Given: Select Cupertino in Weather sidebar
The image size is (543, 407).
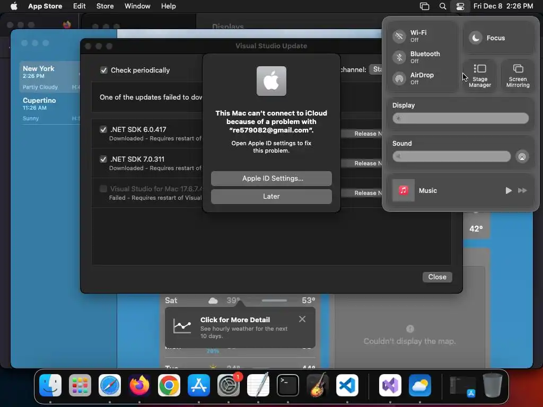Looking at the screenshot, I should pos(50,108).
